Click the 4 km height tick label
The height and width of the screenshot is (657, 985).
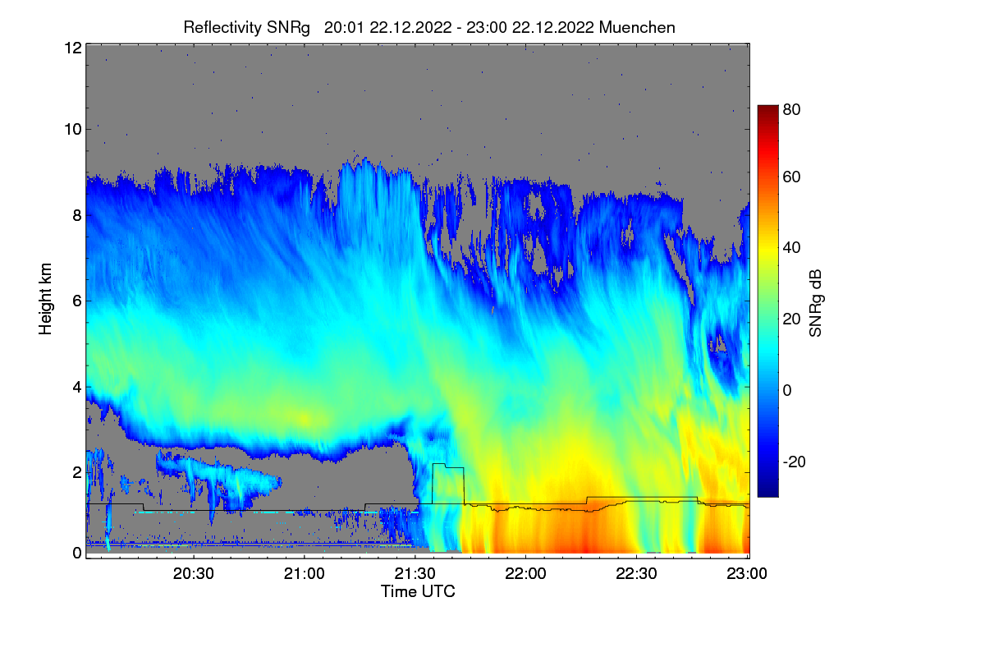click(x=76, y=386)
